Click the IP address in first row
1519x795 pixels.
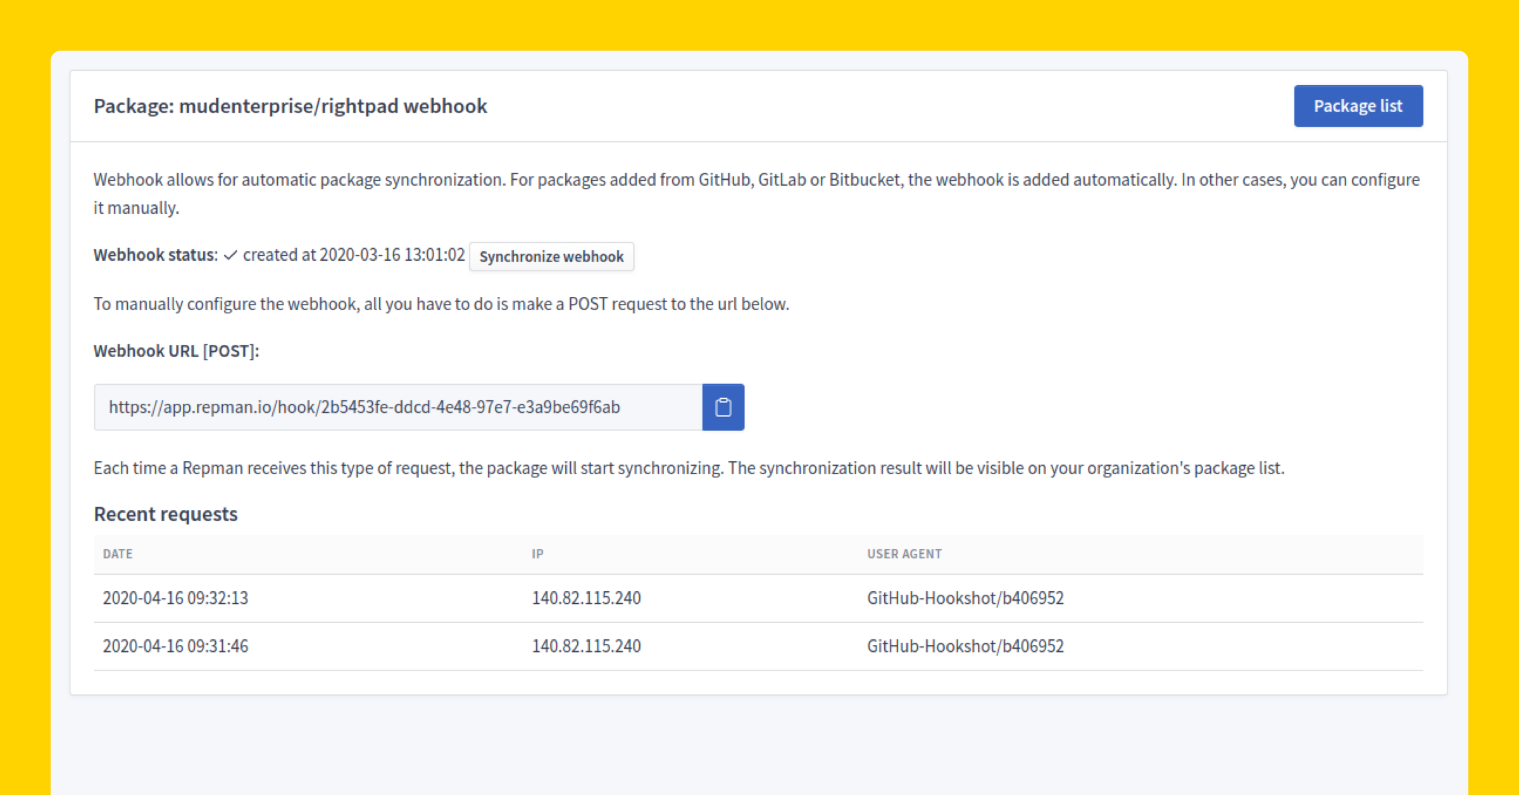tap(586, 598)
